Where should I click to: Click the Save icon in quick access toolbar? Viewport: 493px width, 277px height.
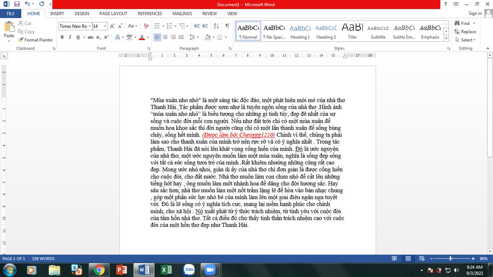tap(17, 4)
